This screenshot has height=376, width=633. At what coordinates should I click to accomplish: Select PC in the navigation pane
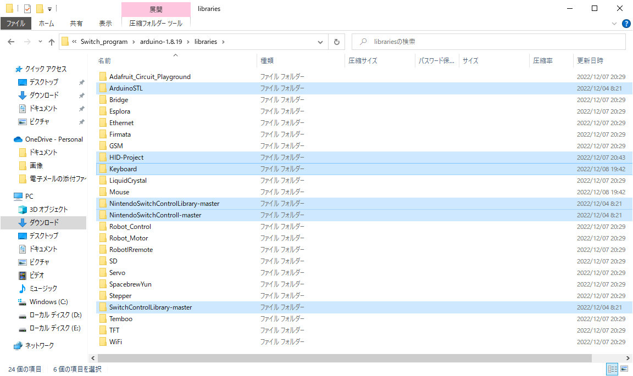tap(29, 196)
